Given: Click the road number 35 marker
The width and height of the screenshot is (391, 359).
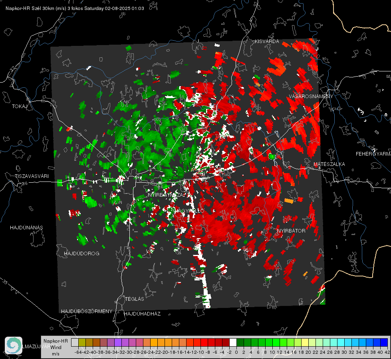Looking at the screenshot, I should (6, 282).
